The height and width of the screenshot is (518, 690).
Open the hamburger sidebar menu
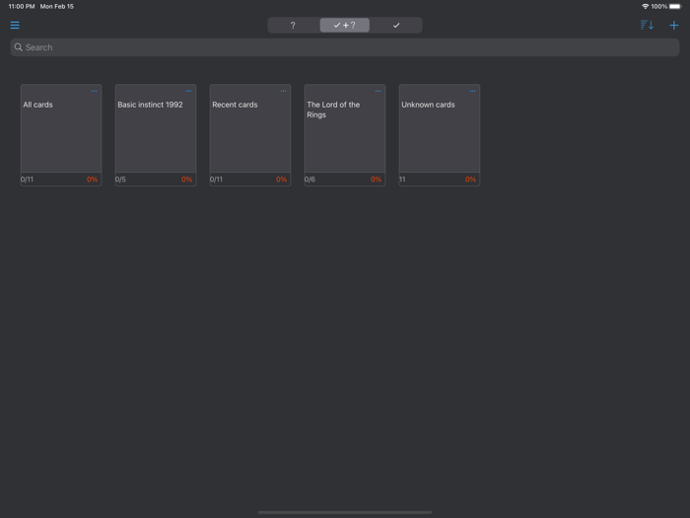point(15,26)
